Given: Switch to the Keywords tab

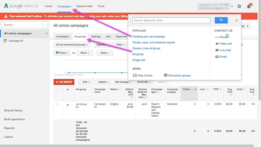Looking at the screenshot, I should (121, 36).
